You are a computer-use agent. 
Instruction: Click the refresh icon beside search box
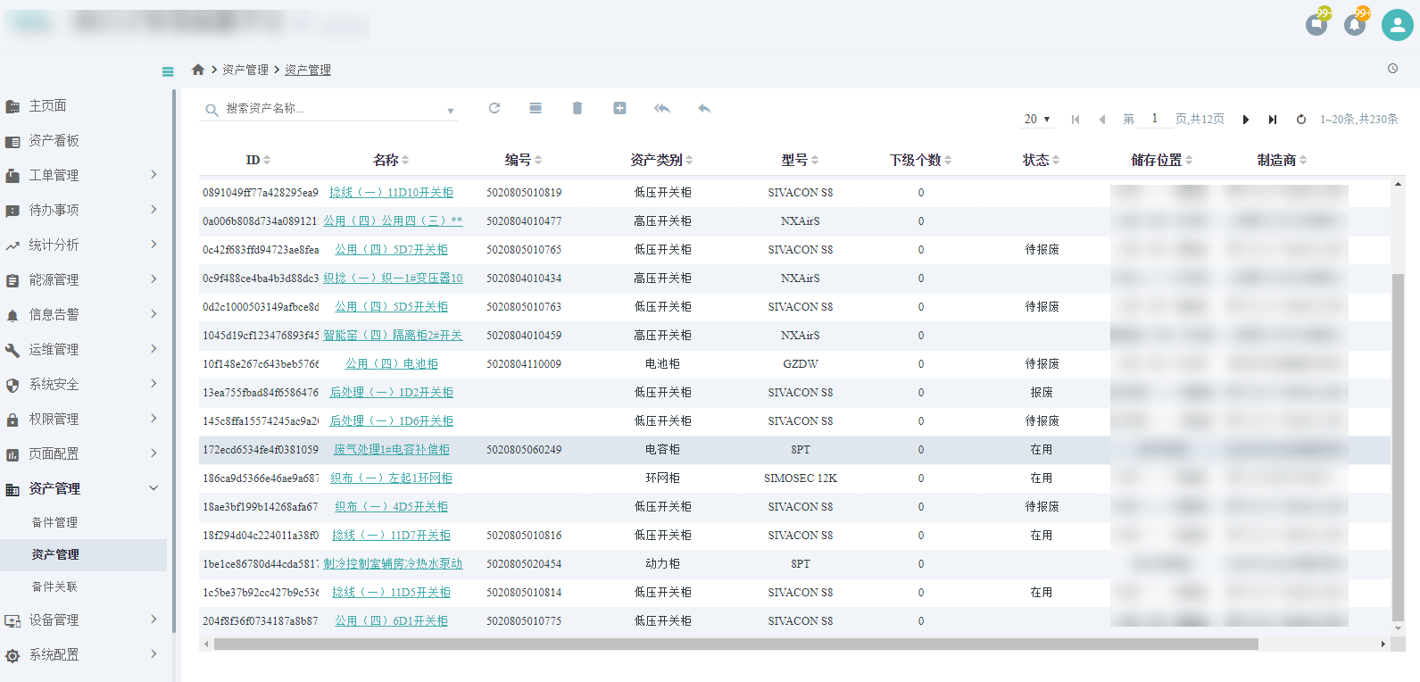pos(494,108)
